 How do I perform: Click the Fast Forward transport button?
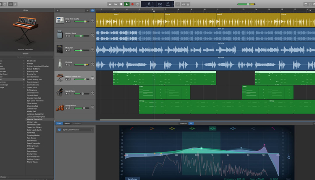(x=116, y=4)
